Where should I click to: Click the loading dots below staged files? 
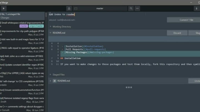tap(129, 87)
